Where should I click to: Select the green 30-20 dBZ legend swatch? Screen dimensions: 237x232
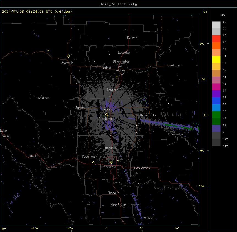click(216, 115)
